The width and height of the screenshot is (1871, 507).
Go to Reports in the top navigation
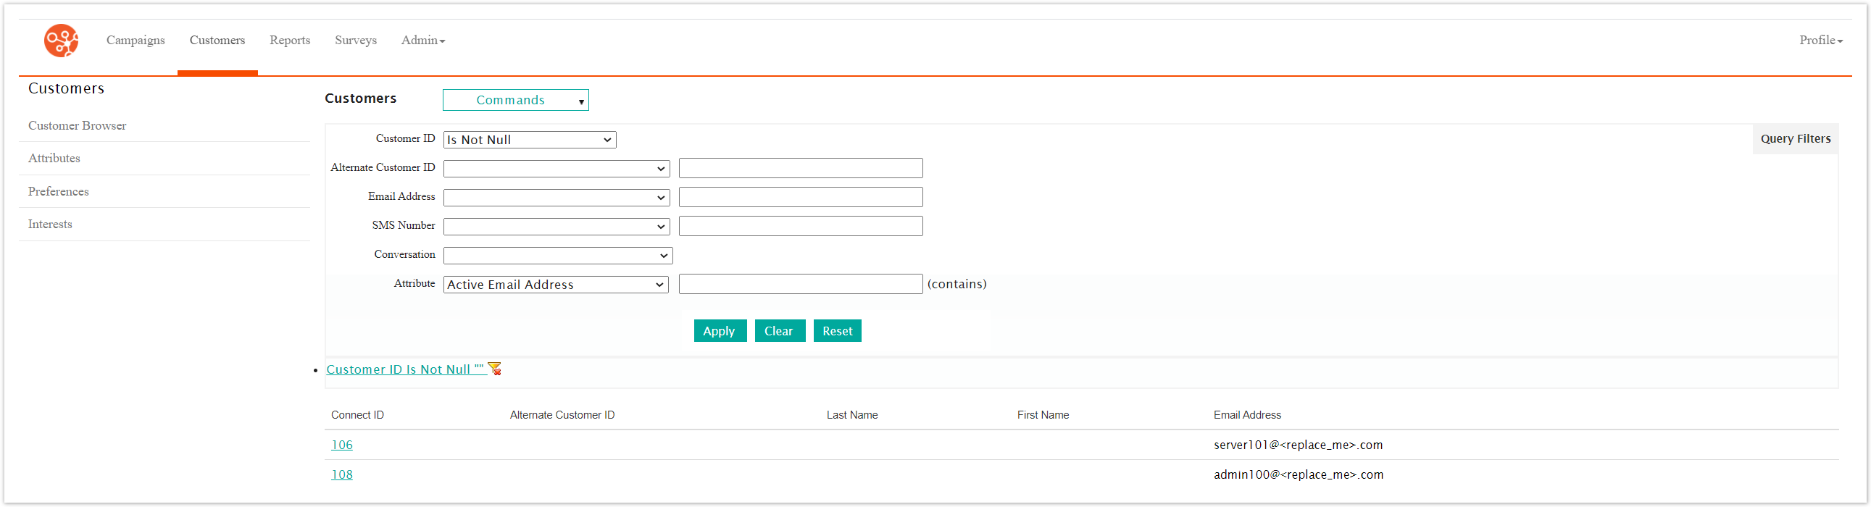(x=290, y=40)
